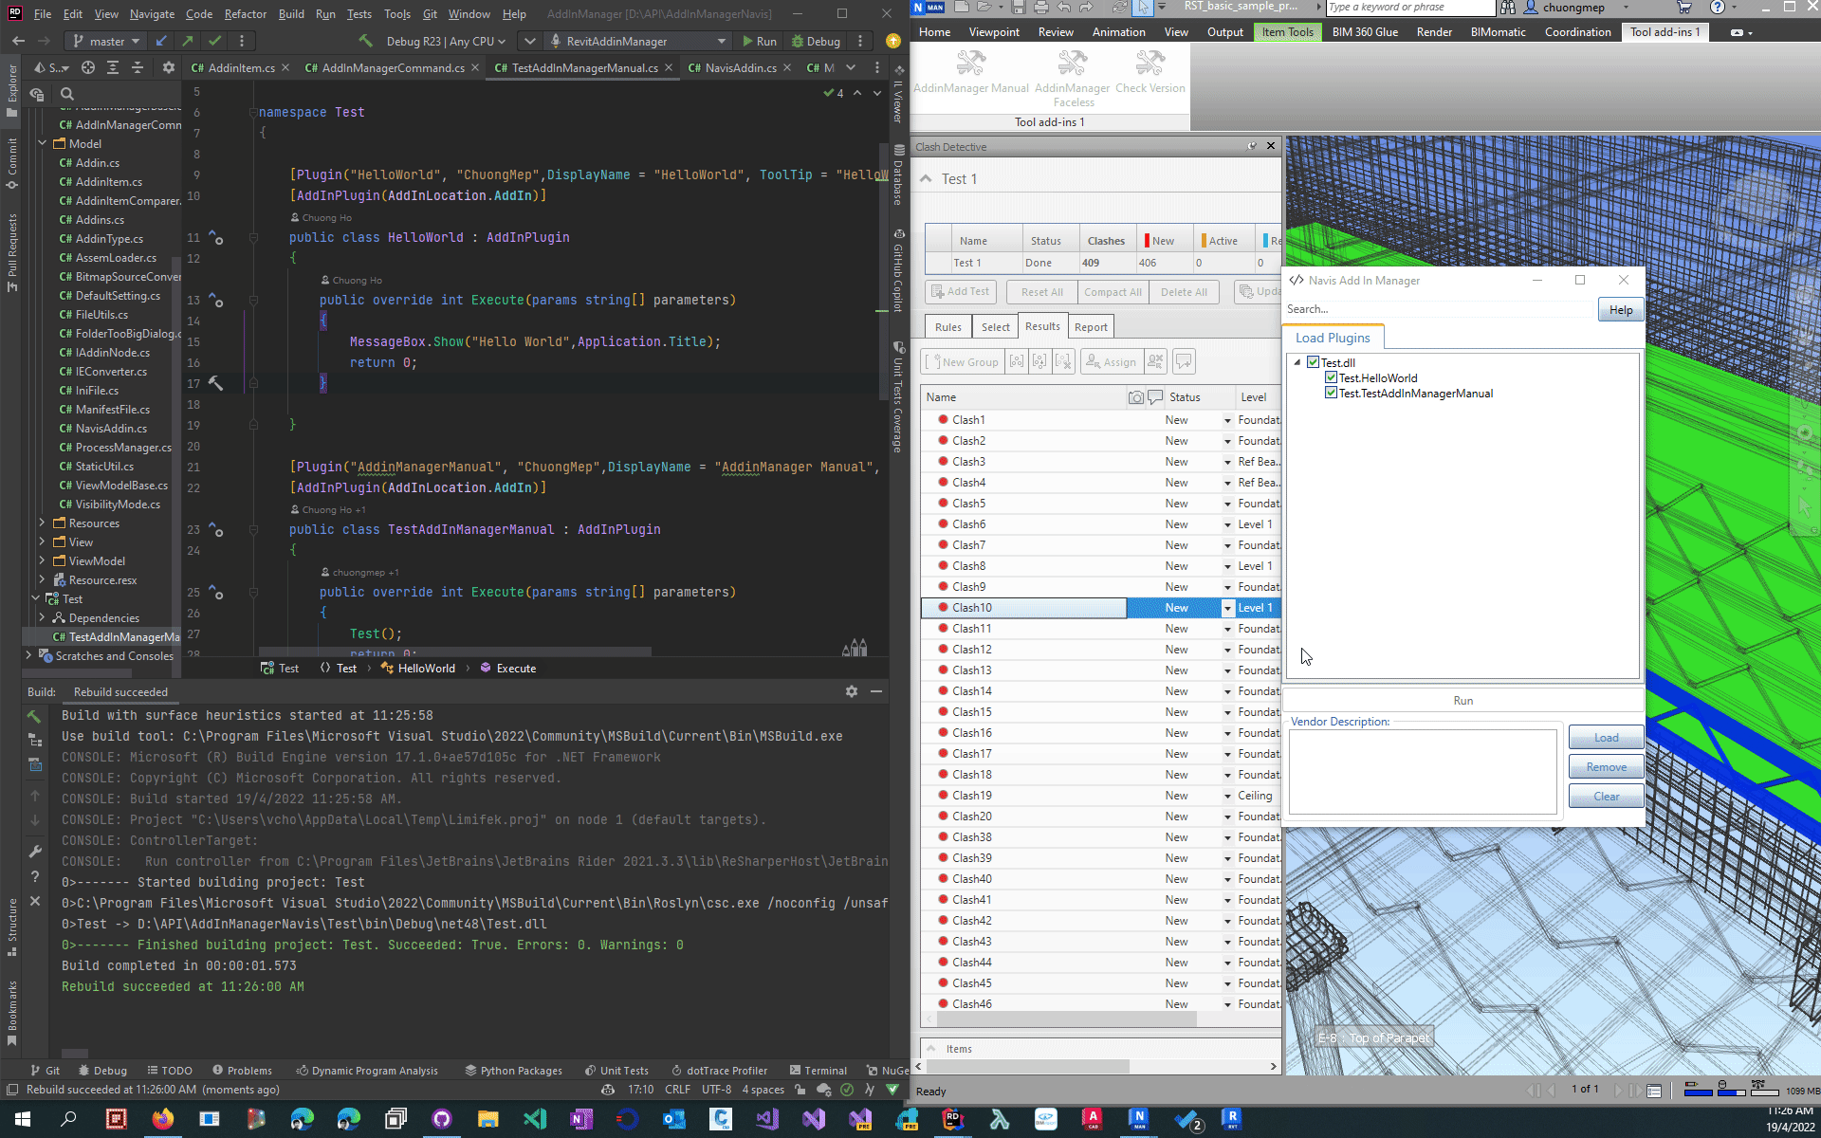Switch to the Viewpoint ribbon tab

(x=993, y=31)
